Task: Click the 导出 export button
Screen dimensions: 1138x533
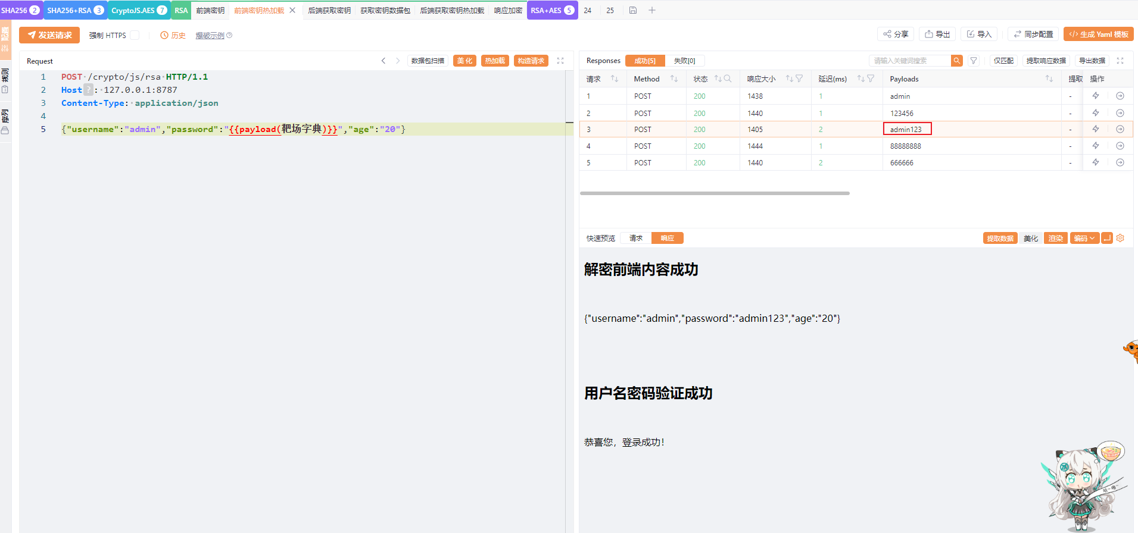Action: pos(937,34)
